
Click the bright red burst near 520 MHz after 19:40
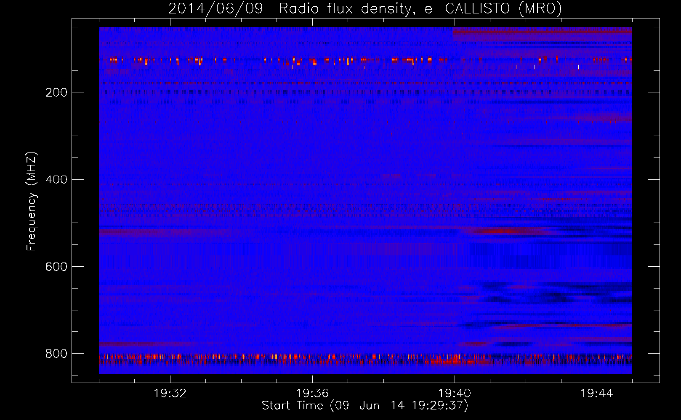click(505, 231)
